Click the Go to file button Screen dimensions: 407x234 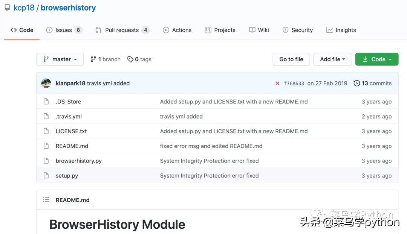click(x=291, y=59)
